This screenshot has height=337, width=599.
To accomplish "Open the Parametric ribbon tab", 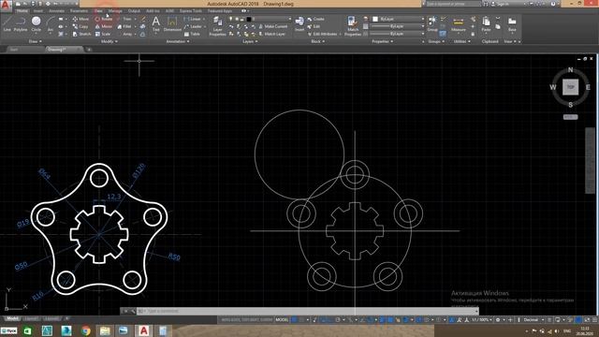I will 79,11.
